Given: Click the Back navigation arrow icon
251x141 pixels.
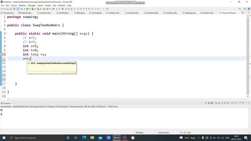Looking at the screenshot, I should (x=95, y=9).
